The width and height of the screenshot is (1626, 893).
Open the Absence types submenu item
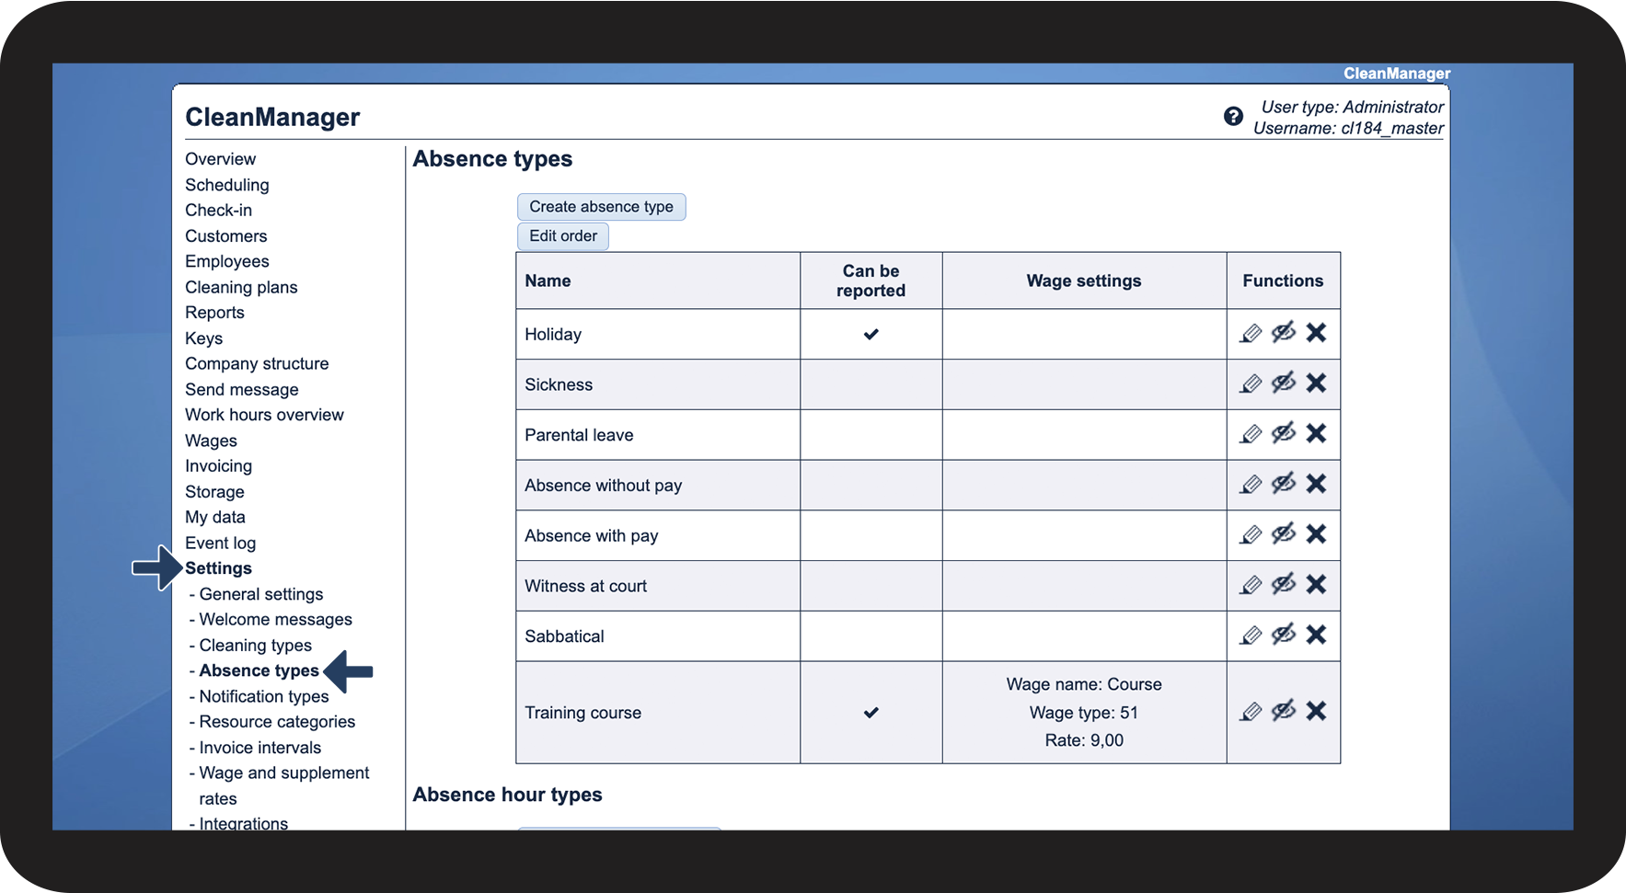point(259,671)
